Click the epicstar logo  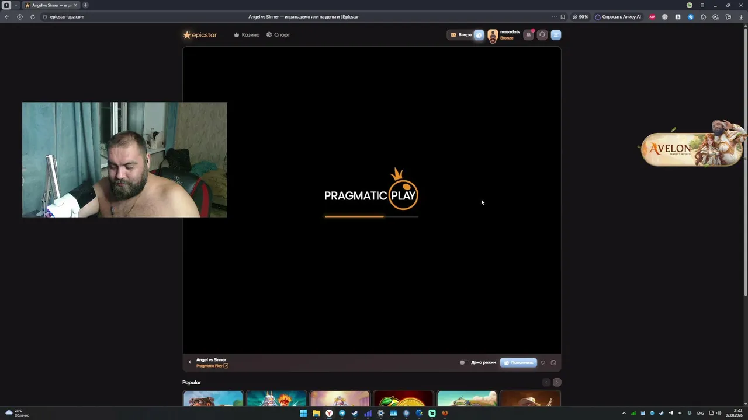(x=200, y=35)
